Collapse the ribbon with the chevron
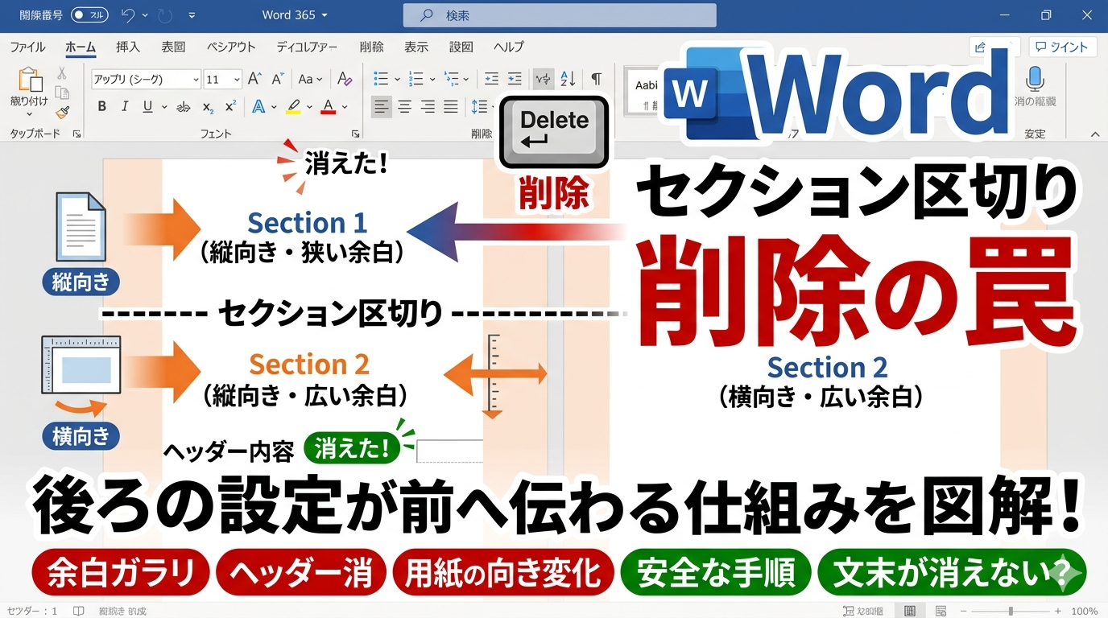Image resolution: width=1108 pixels, height=618 pixels. (1094, 134)
